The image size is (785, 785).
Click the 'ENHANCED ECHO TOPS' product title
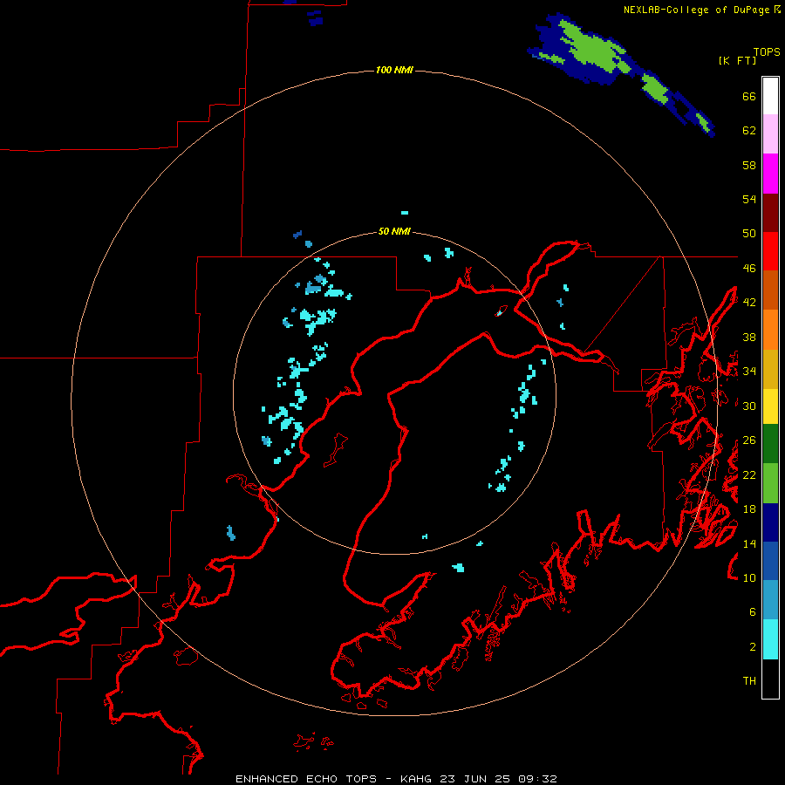point(306,779)
